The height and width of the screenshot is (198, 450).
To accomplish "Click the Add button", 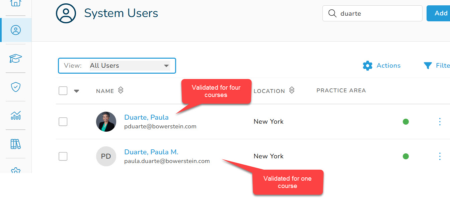I will [x=438, y=13].
